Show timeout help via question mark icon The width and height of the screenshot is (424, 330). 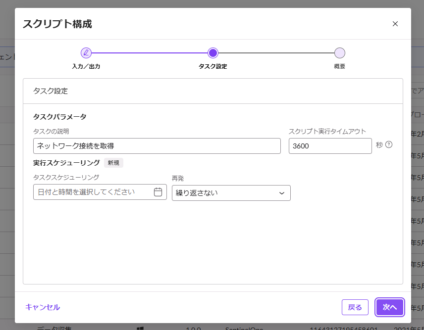(389, 145)
